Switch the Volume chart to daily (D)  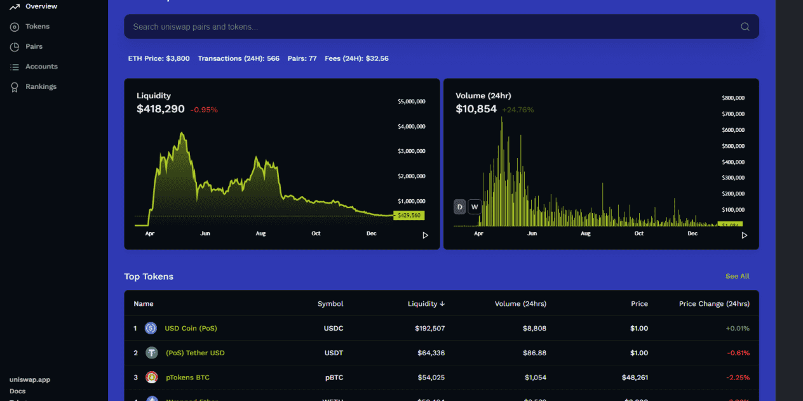pos(459,207)
